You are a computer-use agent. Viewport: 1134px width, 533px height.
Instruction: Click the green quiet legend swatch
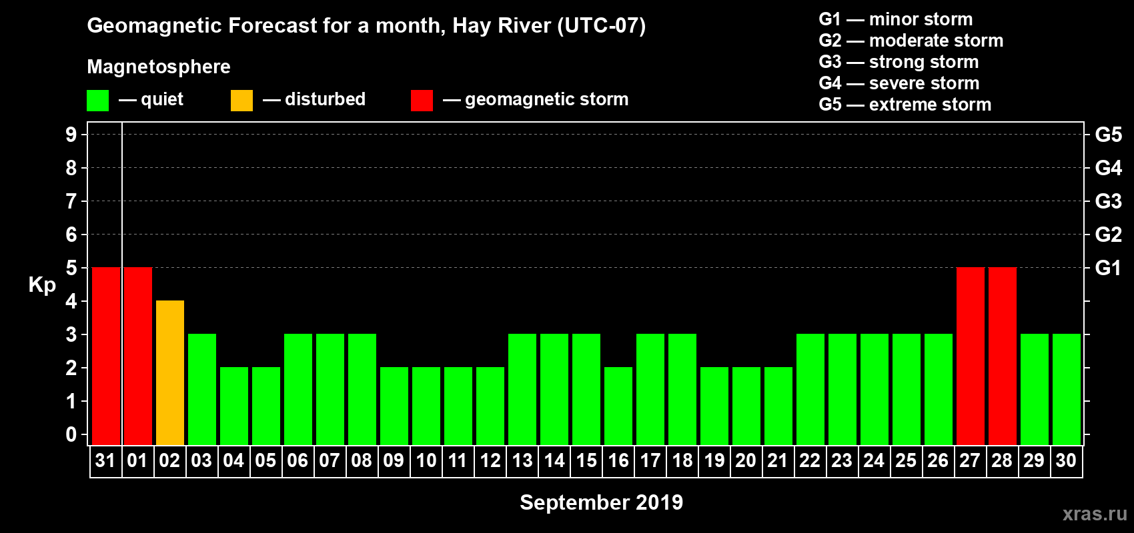[98, 101]
